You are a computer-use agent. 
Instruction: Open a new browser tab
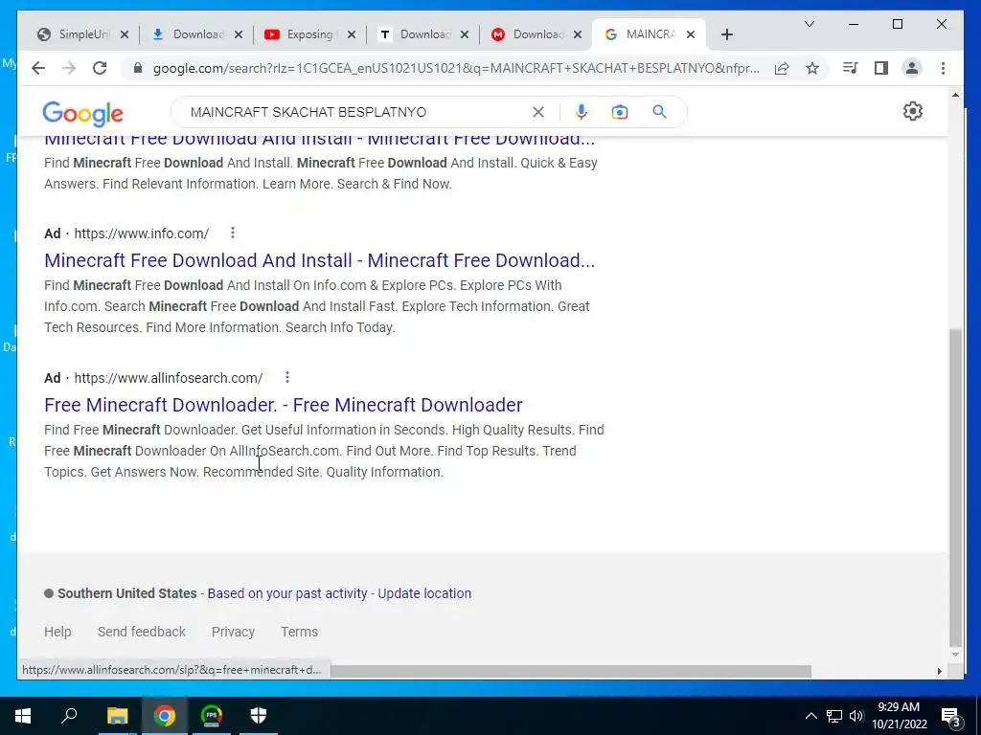click(x=726, y=34)
